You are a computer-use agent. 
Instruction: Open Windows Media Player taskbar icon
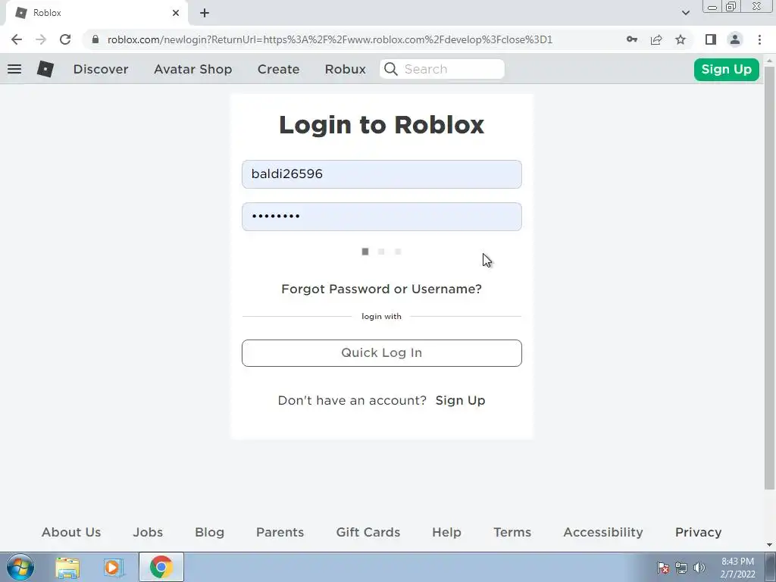click(114, 568)
